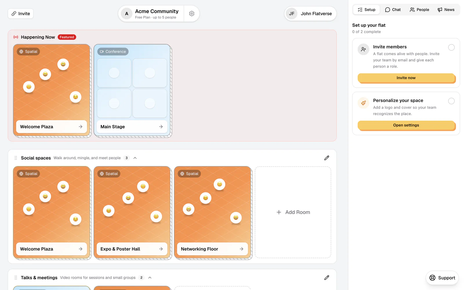
Task: Enter Main Stage via its arrow
Action: coord(161,127)
